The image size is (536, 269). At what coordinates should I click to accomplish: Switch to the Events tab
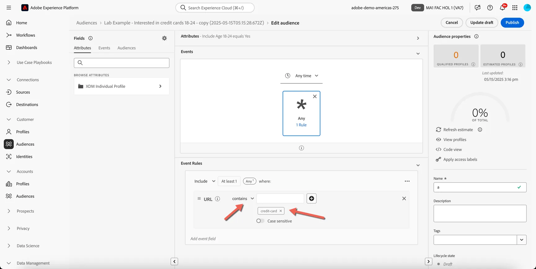click(x=104, y=48)
